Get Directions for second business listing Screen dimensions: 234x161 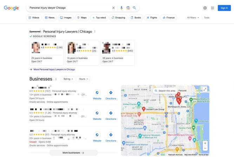pos(111,115)
